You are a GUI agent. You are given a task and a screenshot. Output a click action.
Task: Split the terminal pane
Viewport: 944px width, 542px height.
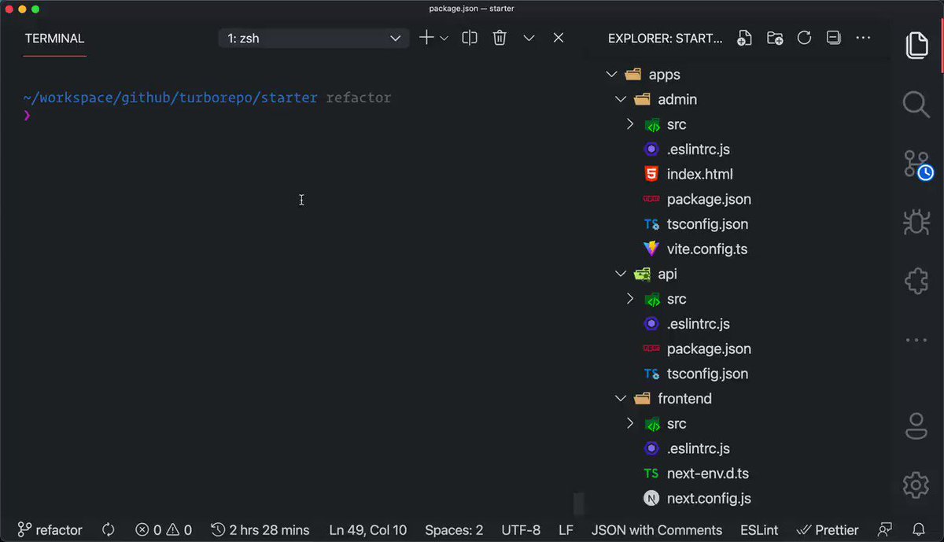pos(469,37)
